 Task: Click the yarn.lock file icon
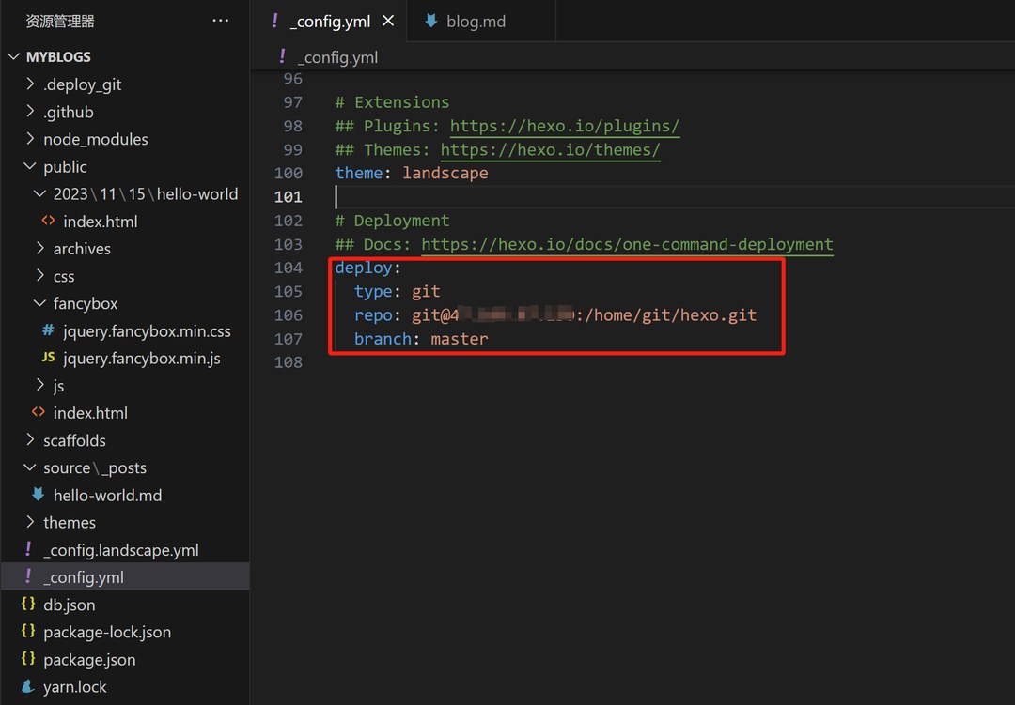tap(28, 686)
